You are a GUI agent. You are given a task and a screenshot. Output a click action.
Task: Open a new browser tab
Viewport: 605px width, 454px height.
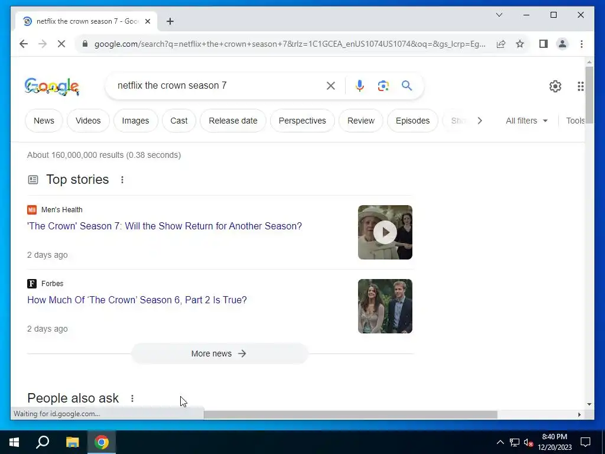tap(170, 21)
